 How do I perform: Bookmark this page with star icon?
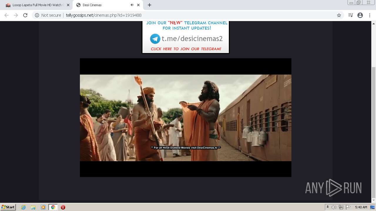point(339,15)
